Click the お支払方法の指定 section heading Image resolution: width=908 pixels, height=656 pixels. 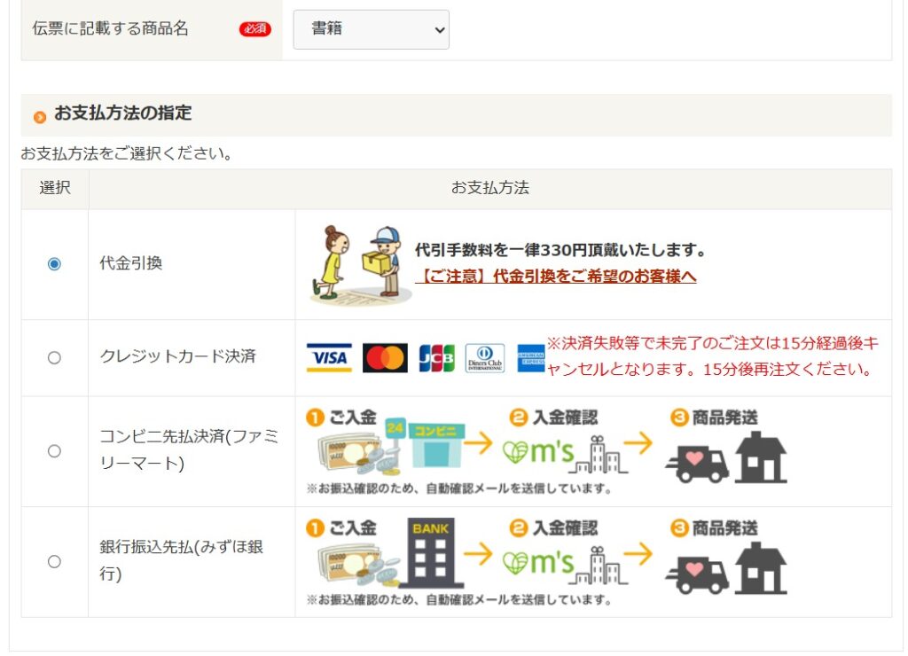click(x=122, y=113)
